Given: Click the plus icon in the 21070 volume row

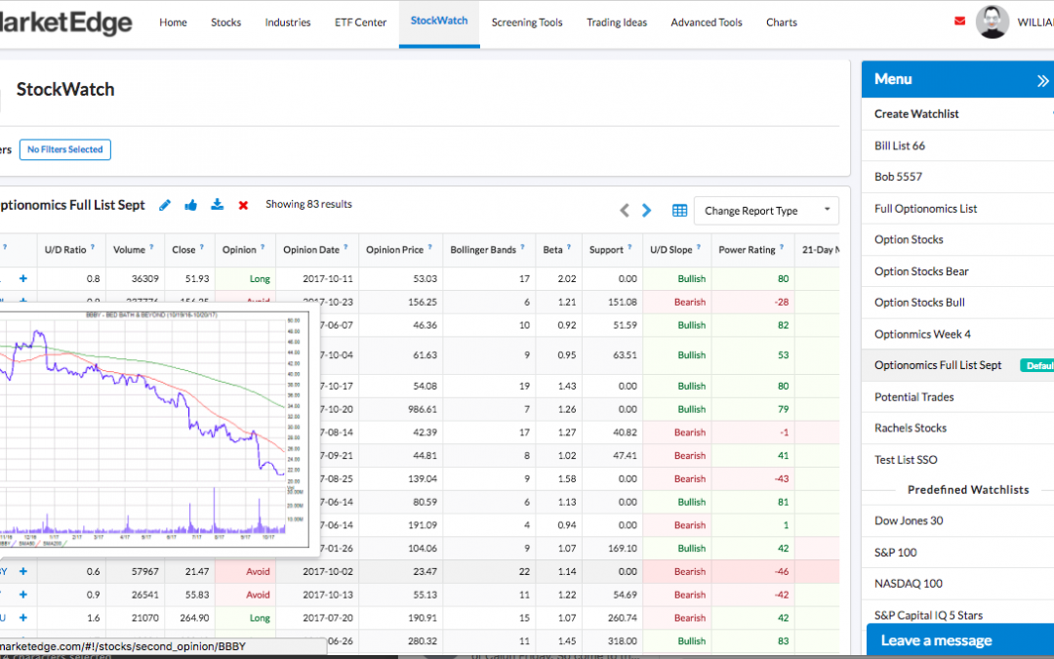Looking at the screenshot, I should (x=22, y=617).
